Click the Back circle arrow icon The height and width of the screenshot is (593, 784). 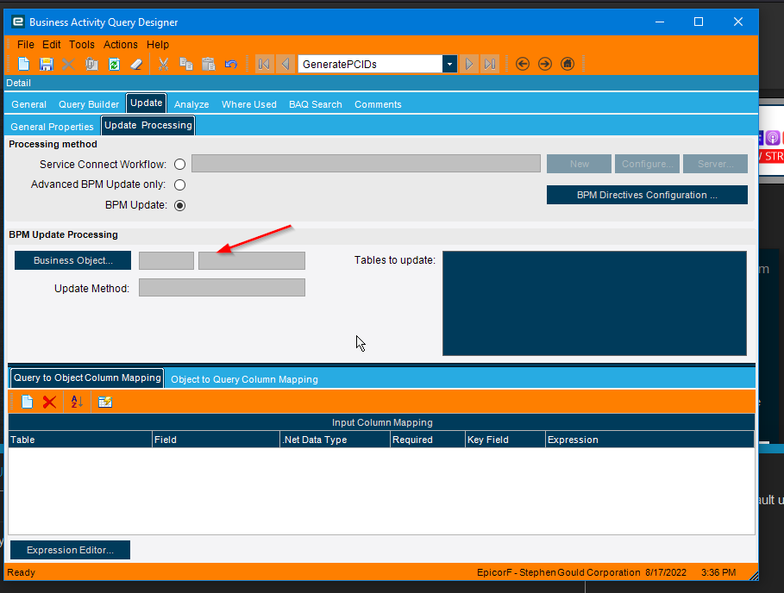pyautogui.click(x=523, y=64)
